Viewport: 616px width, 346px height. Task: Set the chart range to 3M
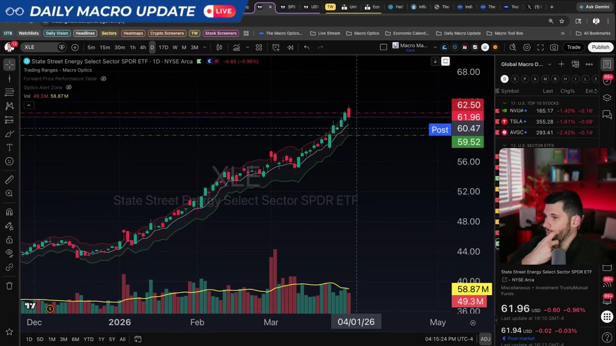64,339
